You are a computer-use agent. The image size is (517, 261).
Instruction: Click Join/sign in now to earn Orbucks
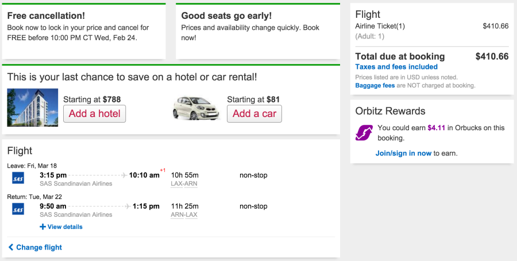(x=403, y=153)
